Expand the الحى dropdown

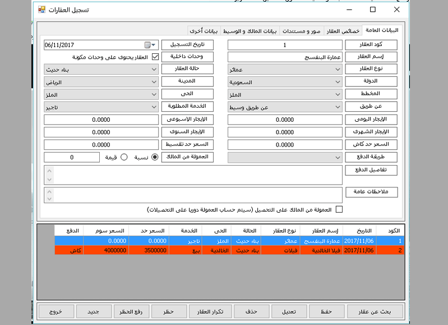(x=101, y=95)
